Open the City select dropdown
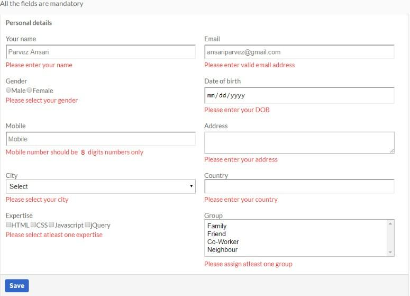Viewport: 410px width, 296px height. 101,186
